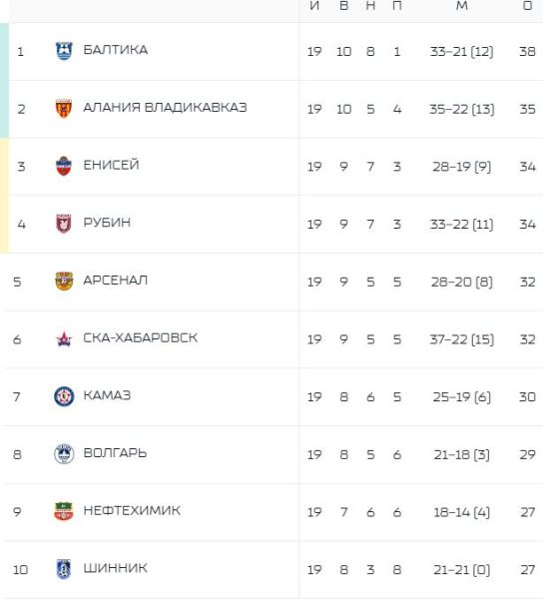The width and height of the screenshot is (543, 599).
Task: Click the Арсенал team logo
Action: (x=64, y=282)
